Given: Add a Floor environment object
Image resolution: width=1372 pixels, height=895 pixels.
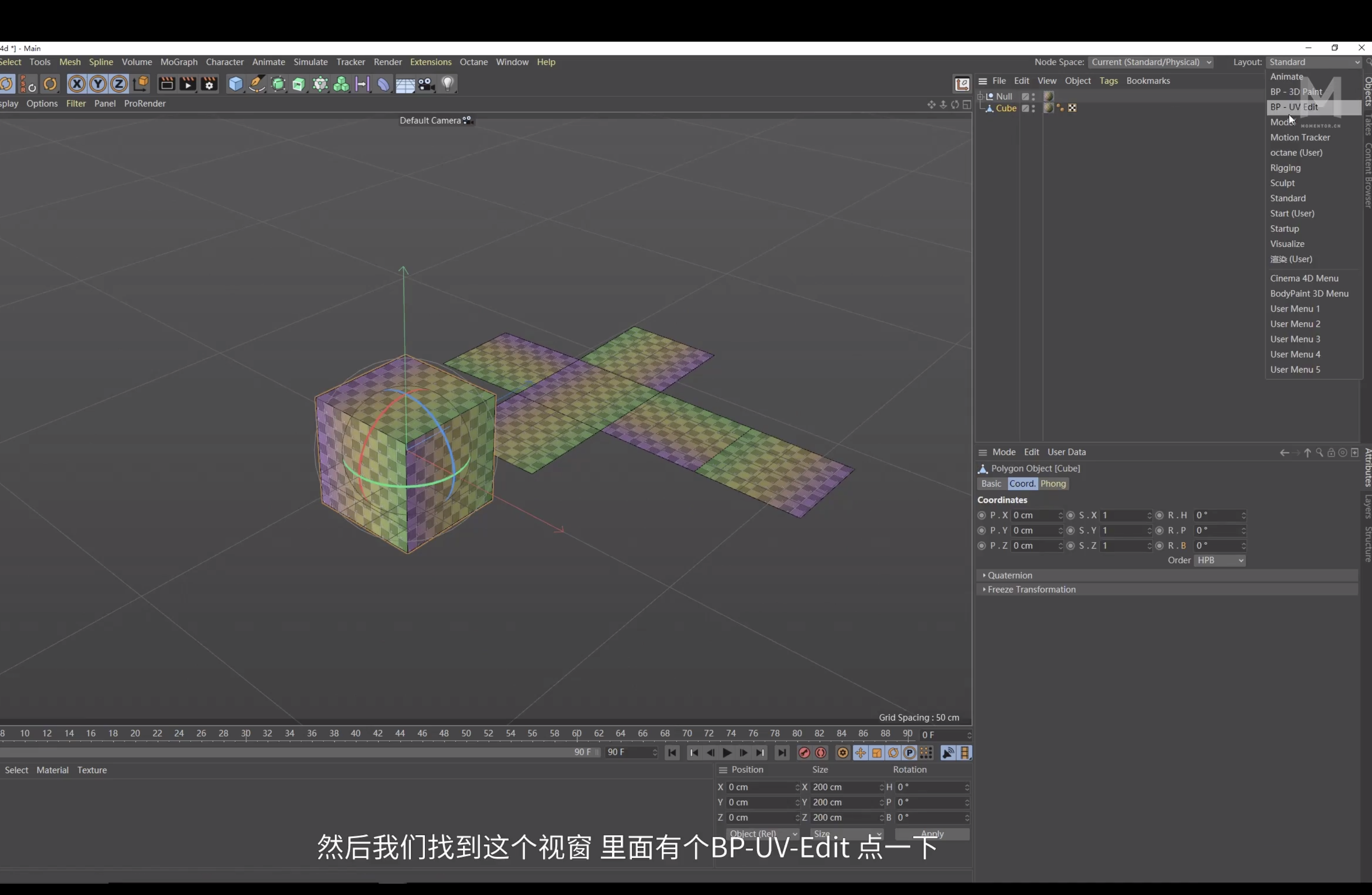Looking at the screenshot, I should pyautogui.click(x=405, y=85).
